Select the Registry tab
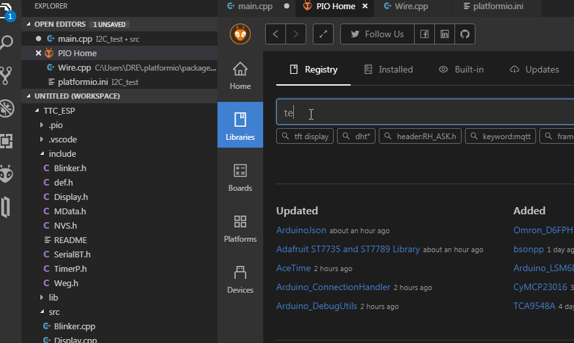 (313, 69)
